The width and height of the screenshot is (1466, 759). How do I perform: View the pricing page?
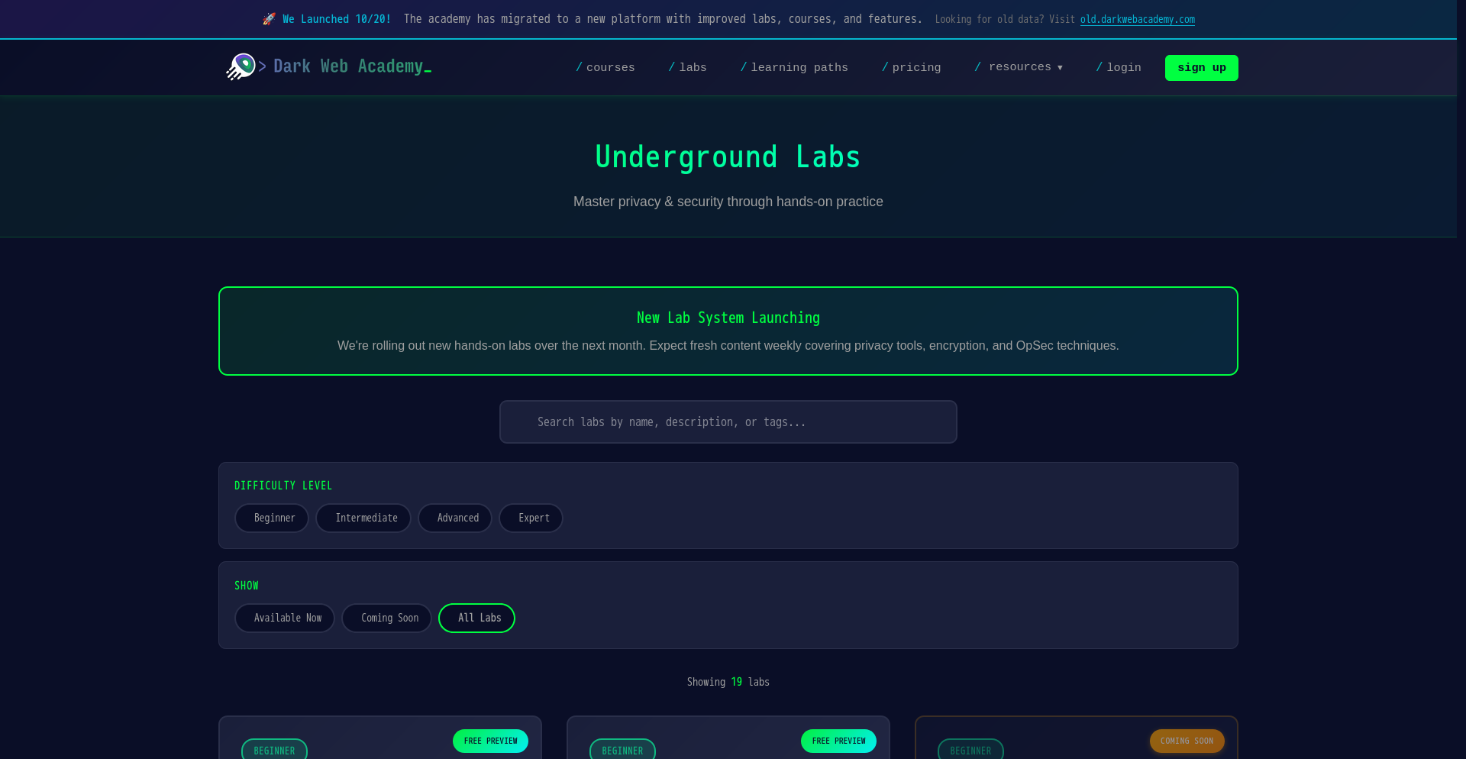(x=912, y=67)
